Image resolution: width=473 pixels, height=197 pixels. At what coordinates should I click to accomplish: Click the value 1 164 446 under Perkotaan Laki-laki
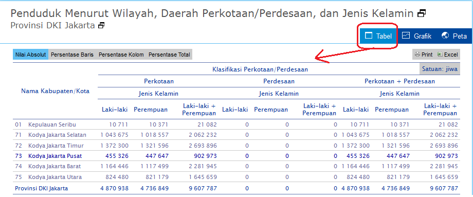(x=114, y=166)
